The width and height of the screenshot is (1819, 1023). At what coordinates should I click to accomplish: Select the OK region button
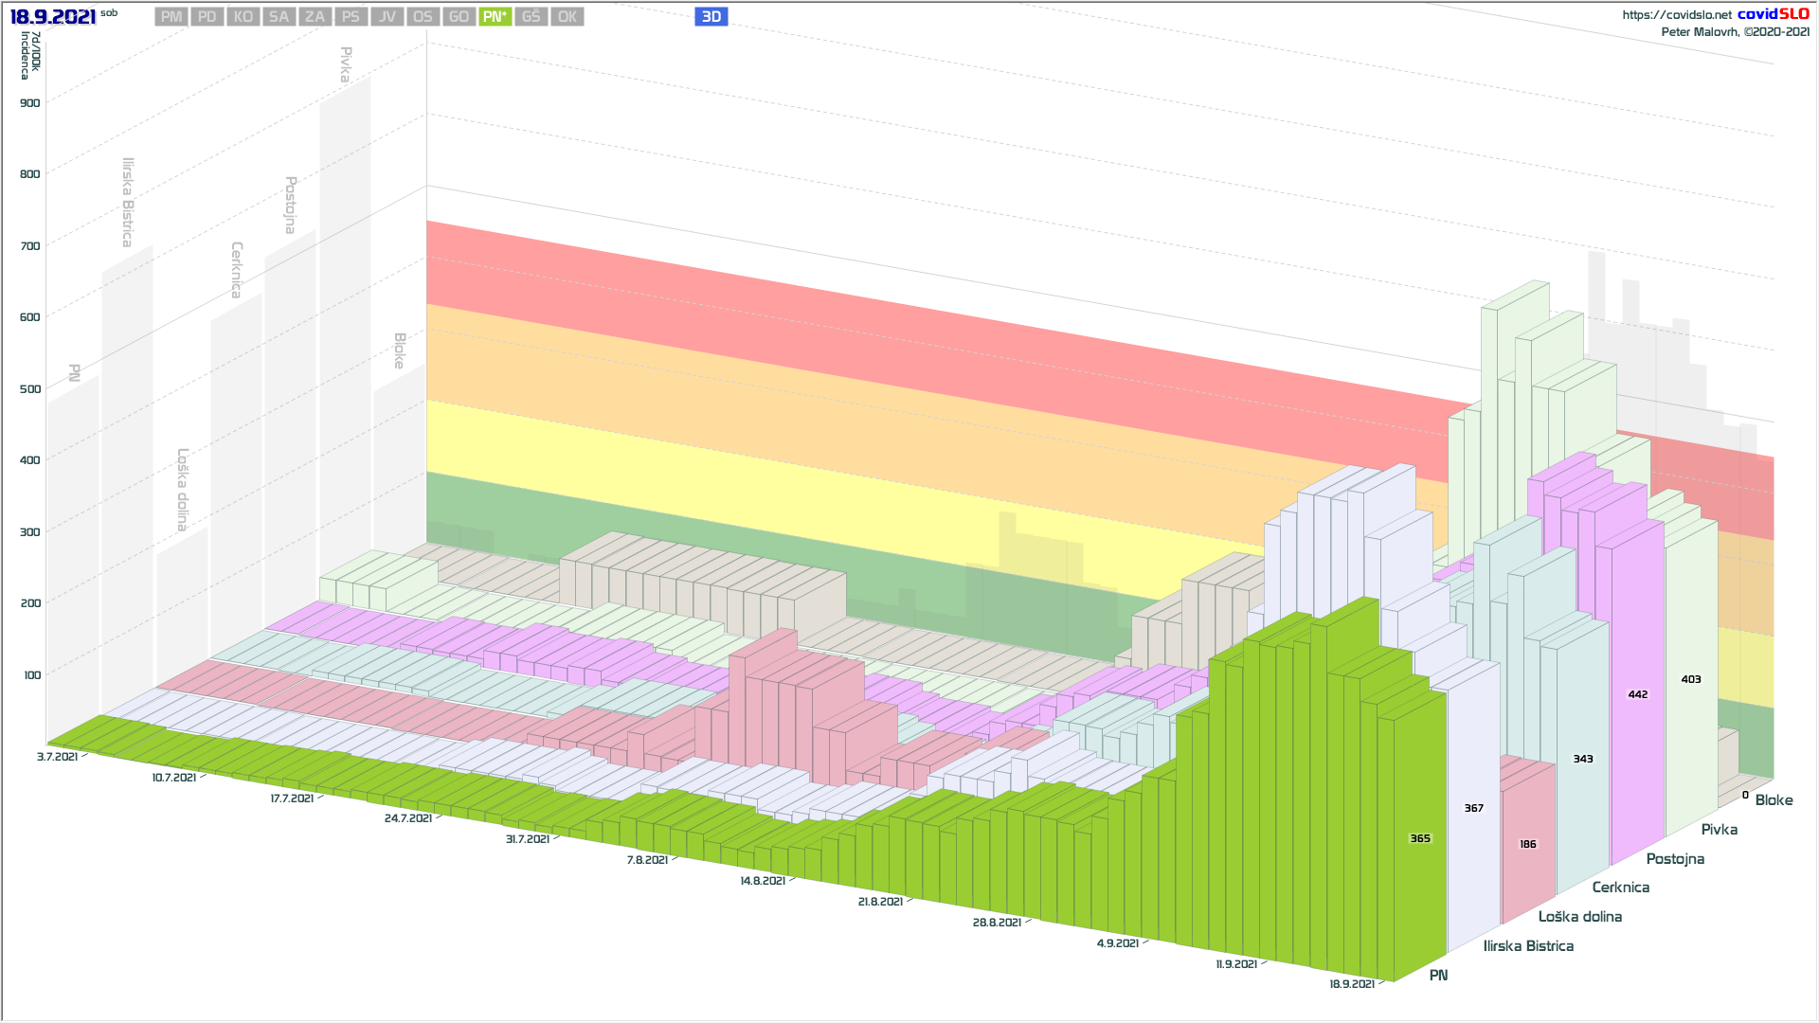567,17
